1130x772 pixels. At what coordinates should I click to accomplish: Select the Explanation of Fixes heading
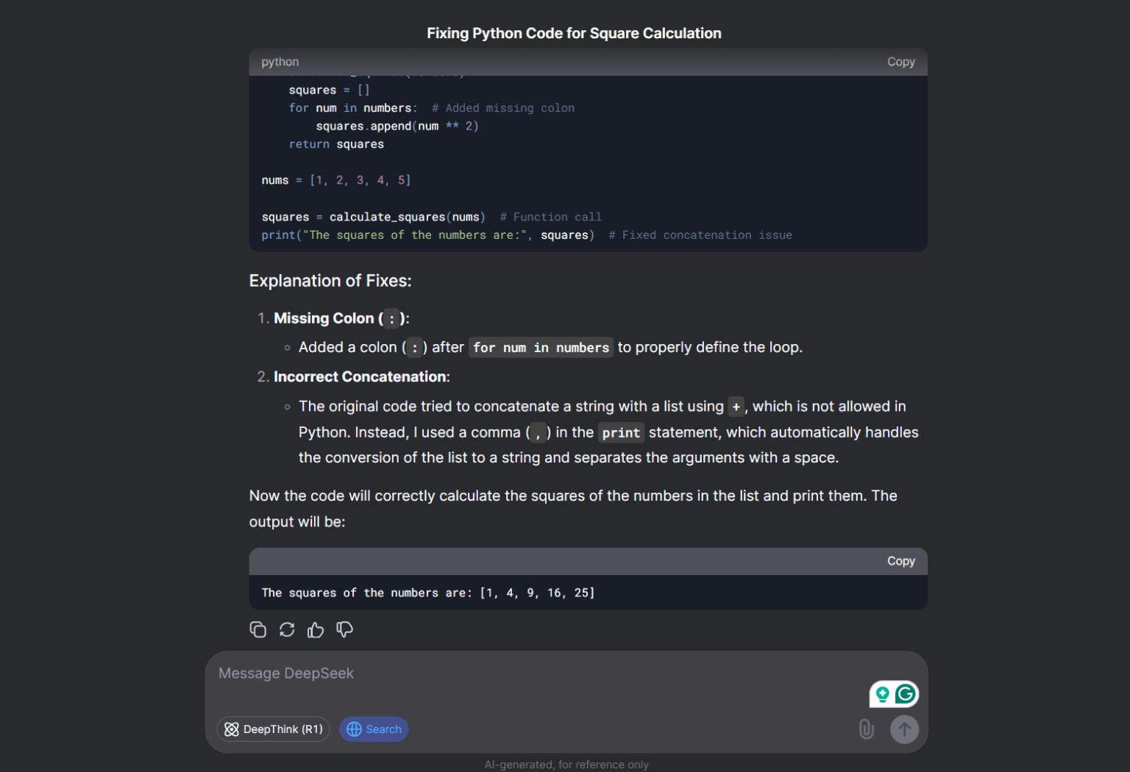pyautogui.click(x=330, y=281)
